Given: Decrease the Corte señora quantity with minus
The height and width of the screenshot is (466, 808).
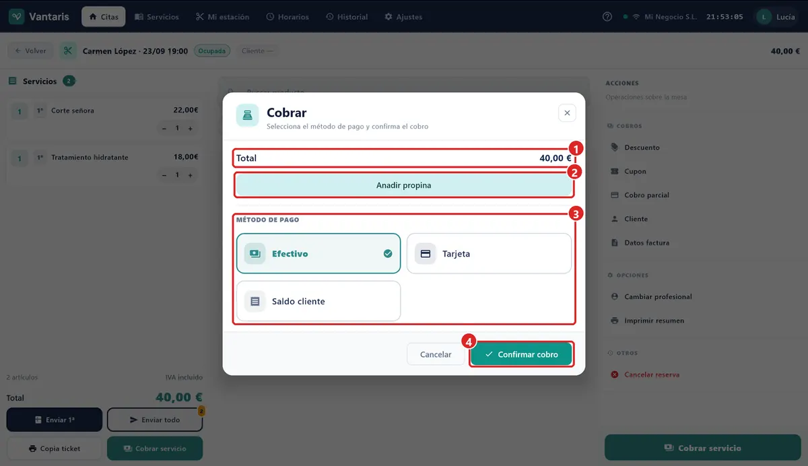Looking at the screenshot, I should [164, 128].
